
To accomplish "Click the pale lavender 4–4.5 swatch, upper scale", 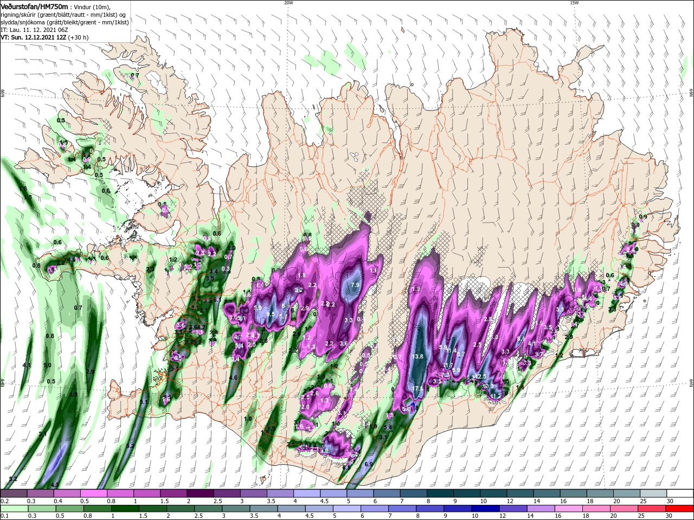I will tap(306, 493).
